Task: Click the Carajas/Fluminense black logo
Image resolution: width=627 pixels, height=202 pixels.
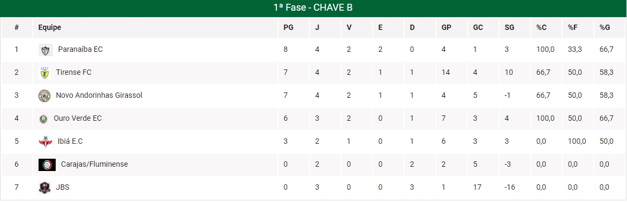Action: (47, 165)
